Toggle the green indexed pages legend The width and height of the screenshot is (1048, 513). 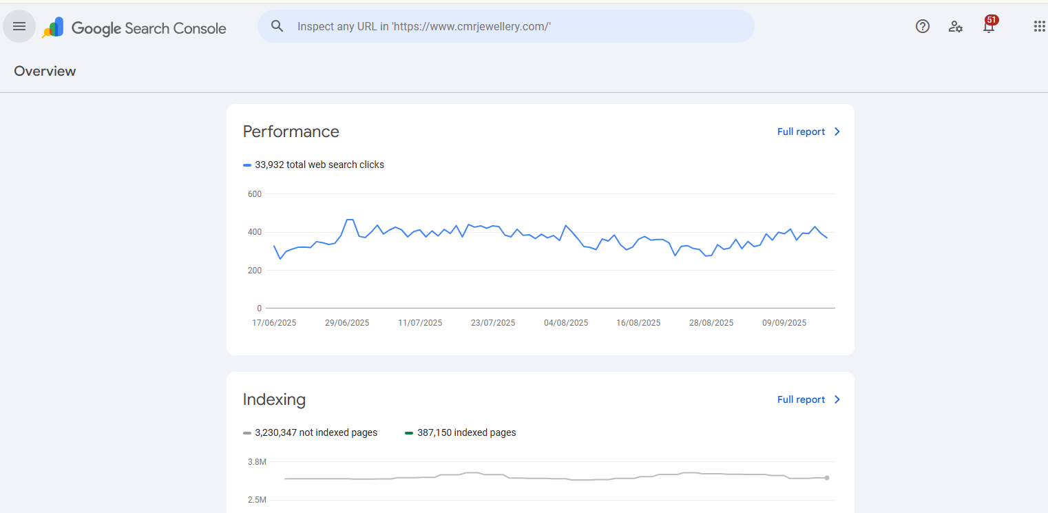point(461,433)
